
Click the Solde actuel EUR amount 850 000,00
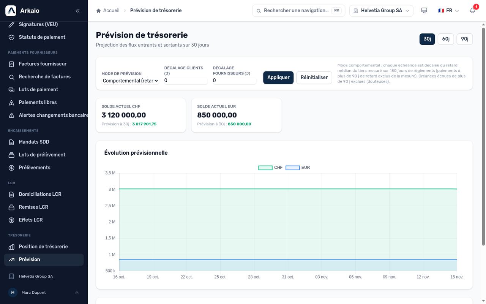(217, 115)
